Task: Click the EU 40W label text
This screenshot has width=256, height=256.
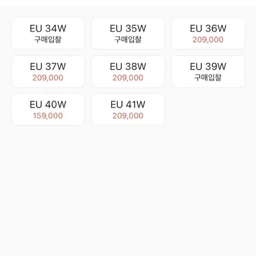Action: click(48, 105)
